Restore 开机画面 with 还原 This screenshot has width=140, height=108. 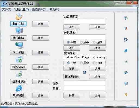pyautogui.click(x=98, y=48)
